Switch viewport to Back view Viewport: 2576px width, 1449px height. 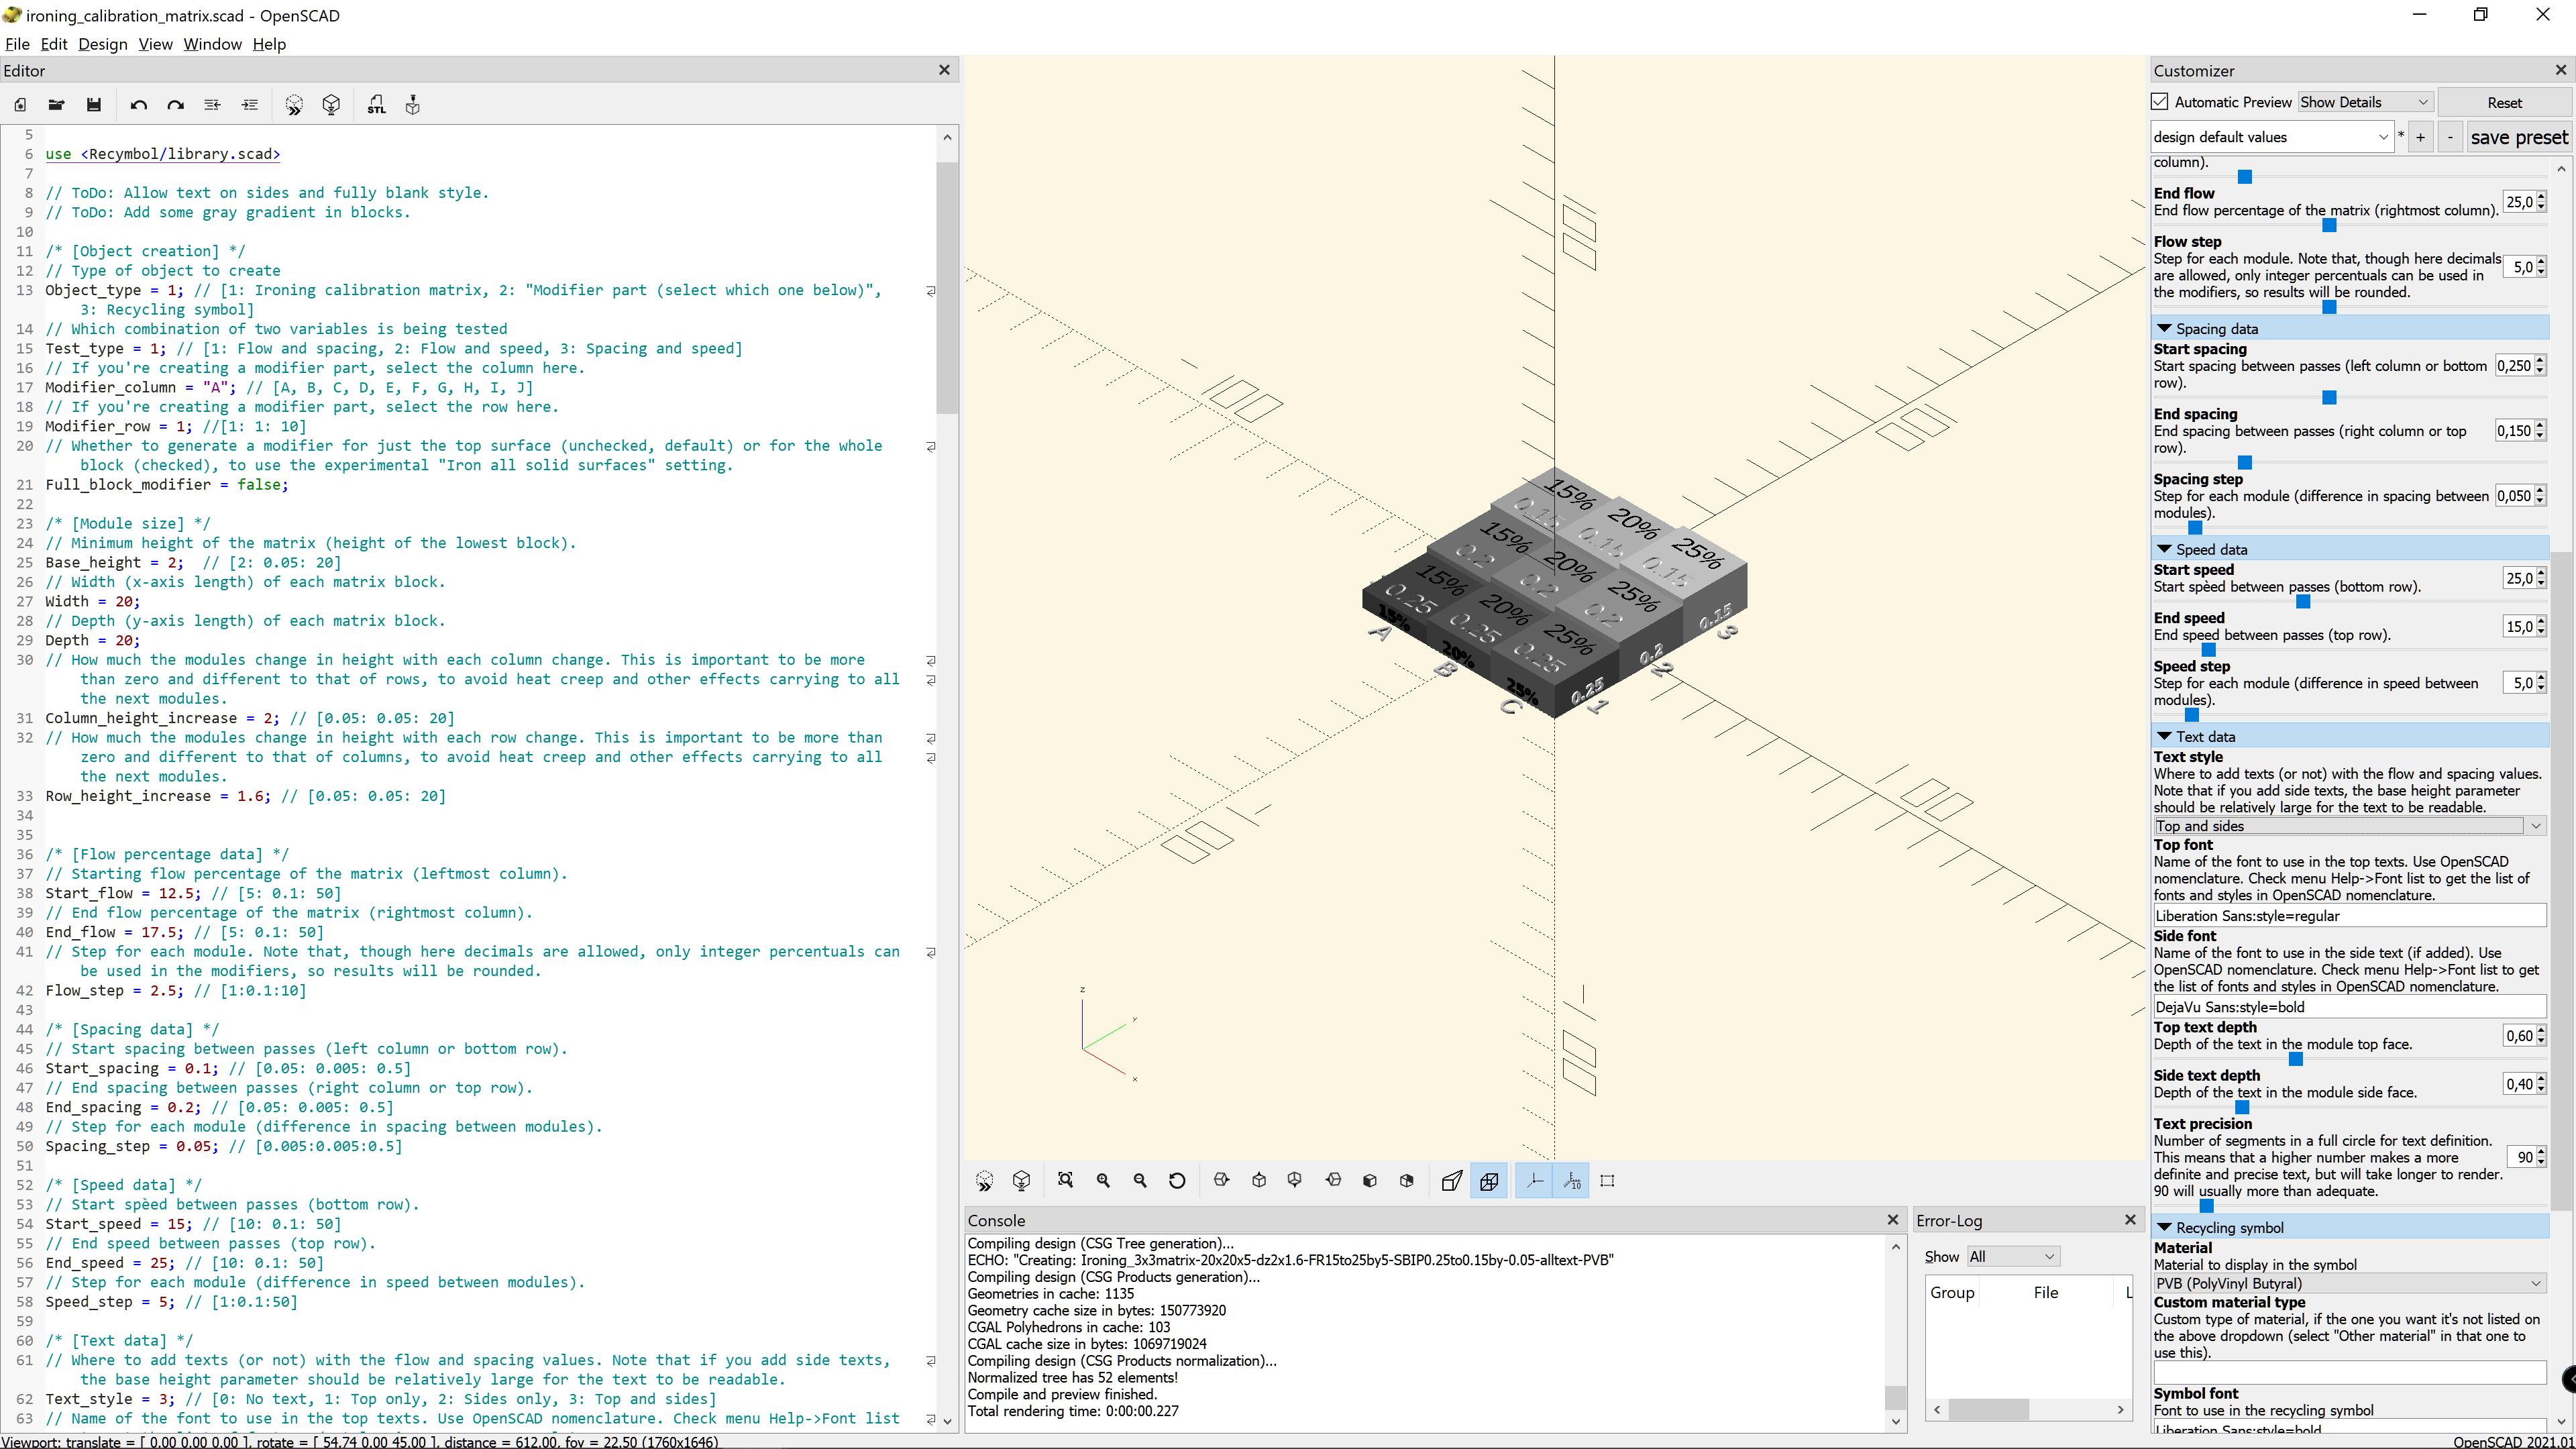point(1407,1181)
